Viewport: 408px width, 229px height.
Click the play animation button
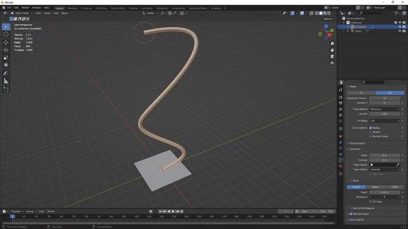tap(173, 211)
